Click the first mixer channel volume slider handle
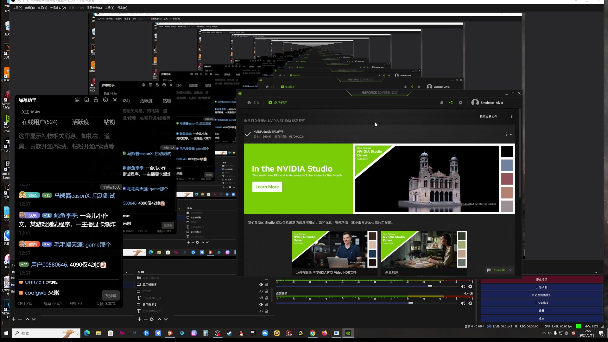This screenshot has height=342, width=608. pyautogui.click(x=430, y=286)
